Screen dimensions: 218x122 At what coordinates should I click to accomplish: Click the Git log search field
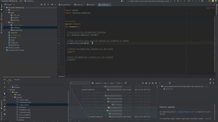pyautogui.click(x=80, y=83)
